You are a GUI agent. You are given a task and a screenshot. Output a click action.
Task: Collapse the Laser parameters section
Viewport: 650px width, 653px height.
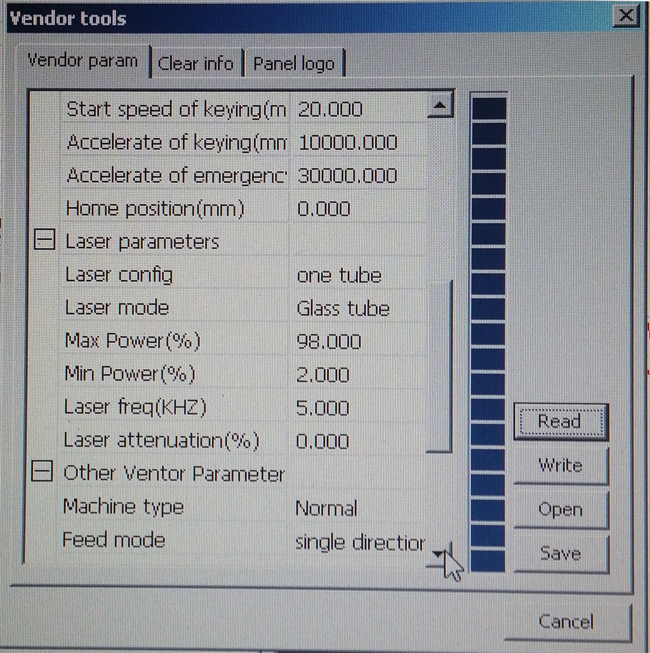click(43, 242)
